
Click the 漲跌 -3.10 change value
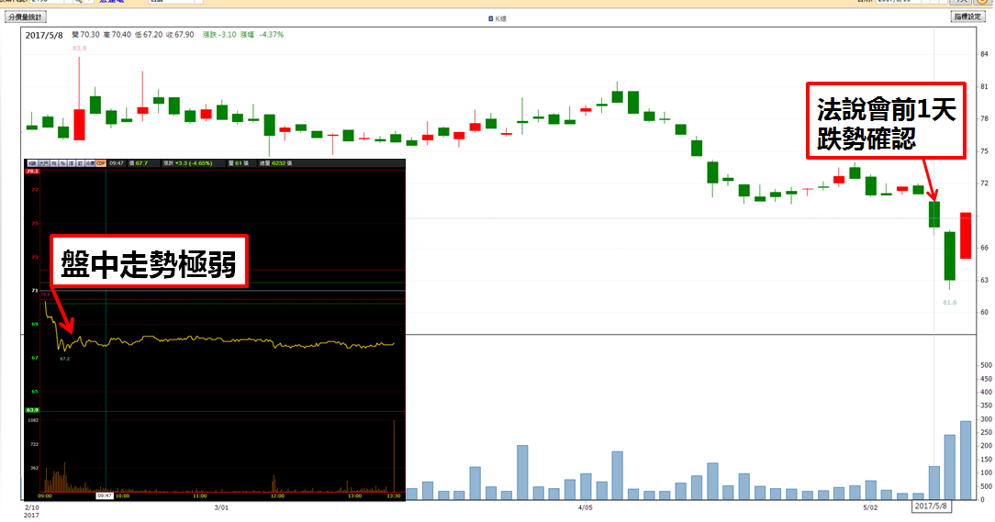pos(219,35)
